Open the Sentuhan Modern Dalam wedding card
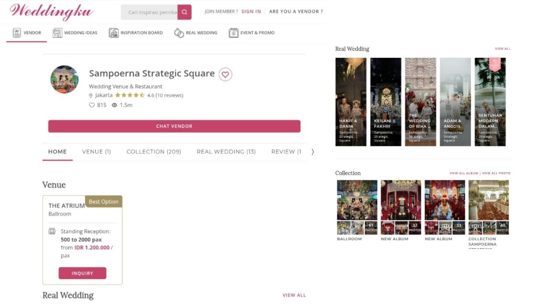The width and height of the screenshot is (545, 306). click(x=490, y=102)
